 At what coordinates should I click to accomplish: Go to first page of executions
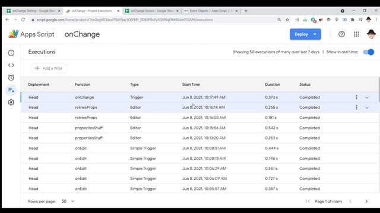click(308, 201)
